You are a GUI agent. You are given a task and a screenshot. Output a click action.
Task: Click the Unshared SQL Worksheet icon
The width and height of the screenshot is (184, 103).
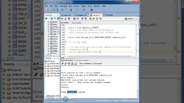[x=90, y=19]
